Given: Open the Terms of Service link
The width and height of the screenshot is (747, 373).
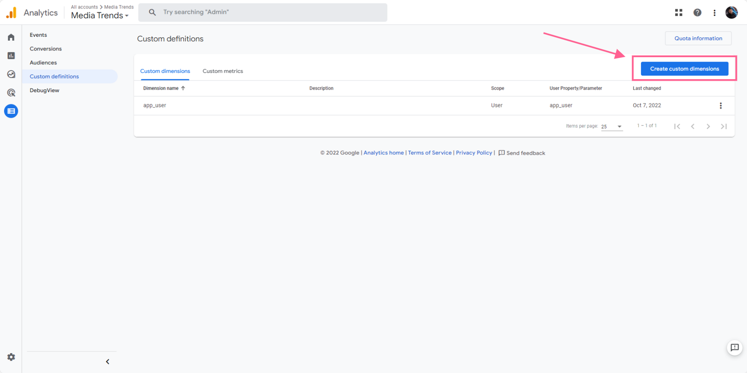Looking at the screenshot, I should coord(430,153).
